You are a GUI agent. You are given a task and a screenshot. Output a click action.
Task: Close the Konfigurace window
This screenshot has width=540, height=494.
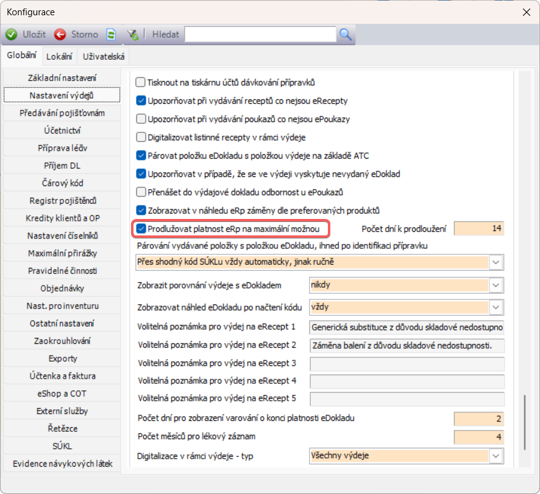tap(526, 12)
